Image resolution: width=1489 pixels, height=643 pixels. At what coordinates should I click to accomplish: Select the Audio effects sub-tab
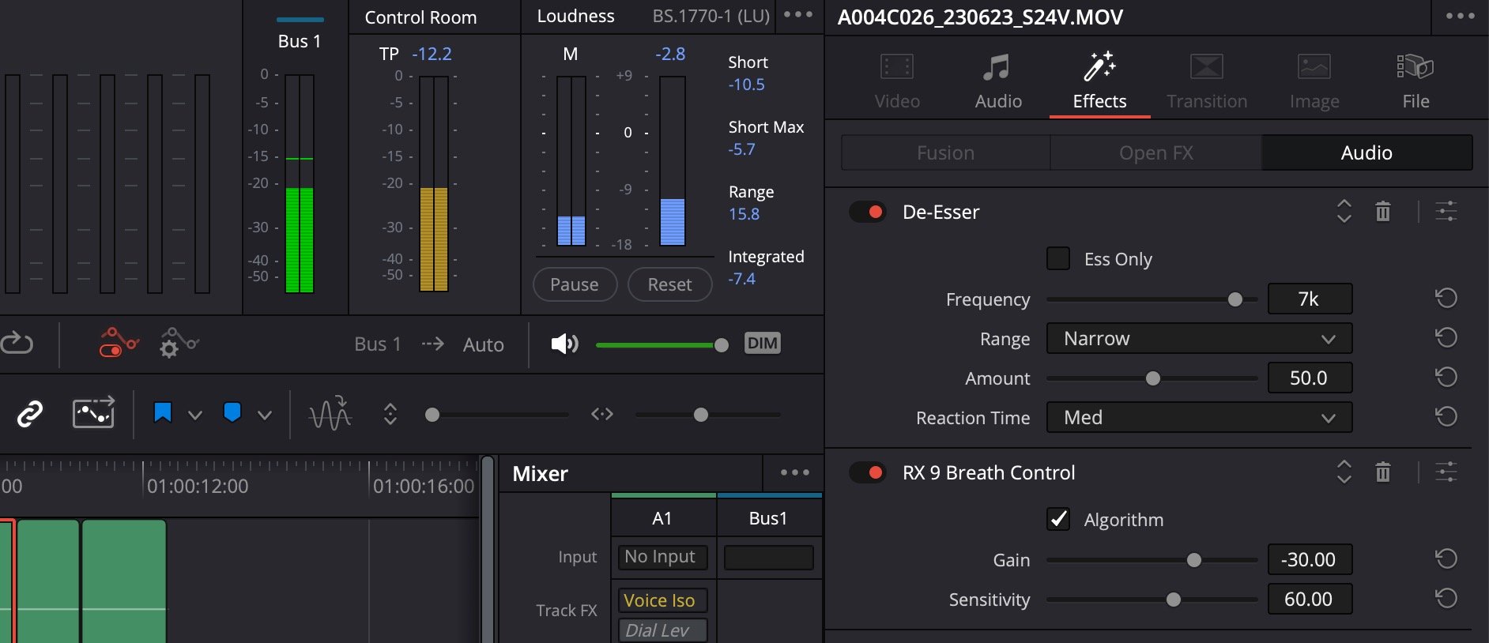tap(1366, 152)
